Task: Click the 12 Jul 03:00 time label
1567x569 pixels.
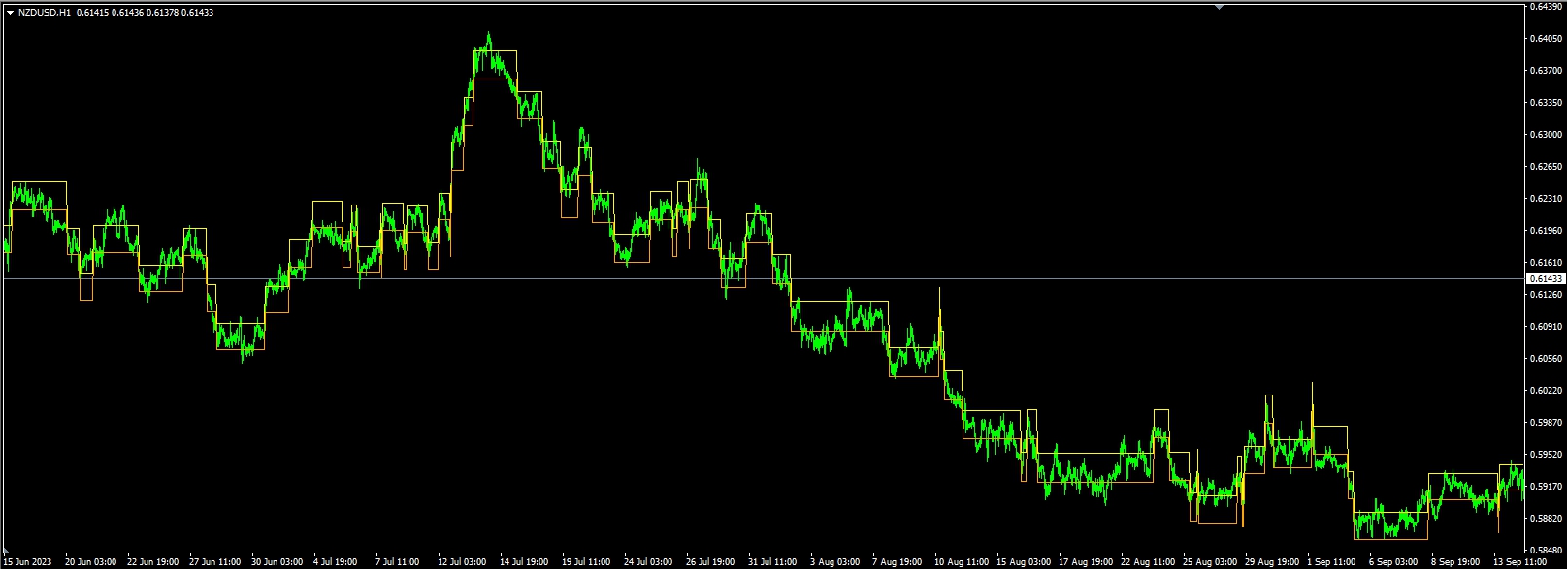Action: point(463,561)
